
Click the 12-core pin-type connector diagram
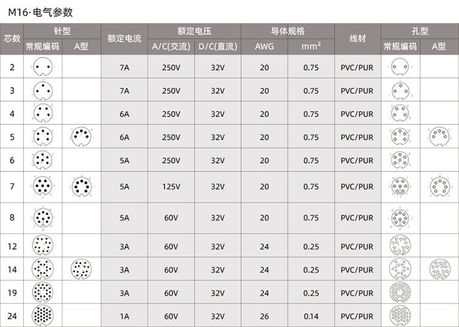tap(42, 246)
